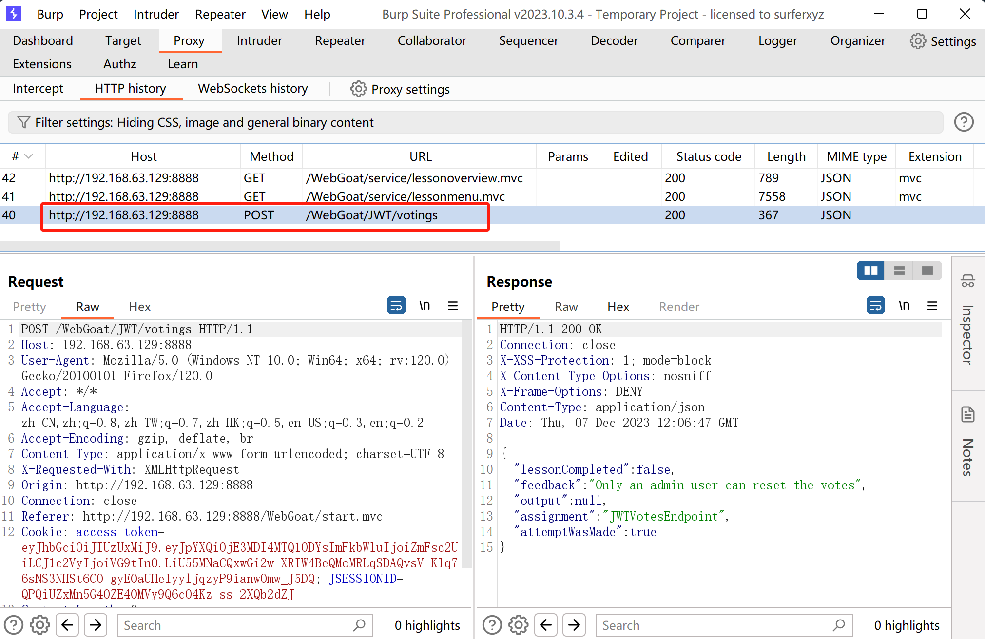985x639 pixels.
Task: Select side-by-side layout view
Action: click(x=870, y=271)
